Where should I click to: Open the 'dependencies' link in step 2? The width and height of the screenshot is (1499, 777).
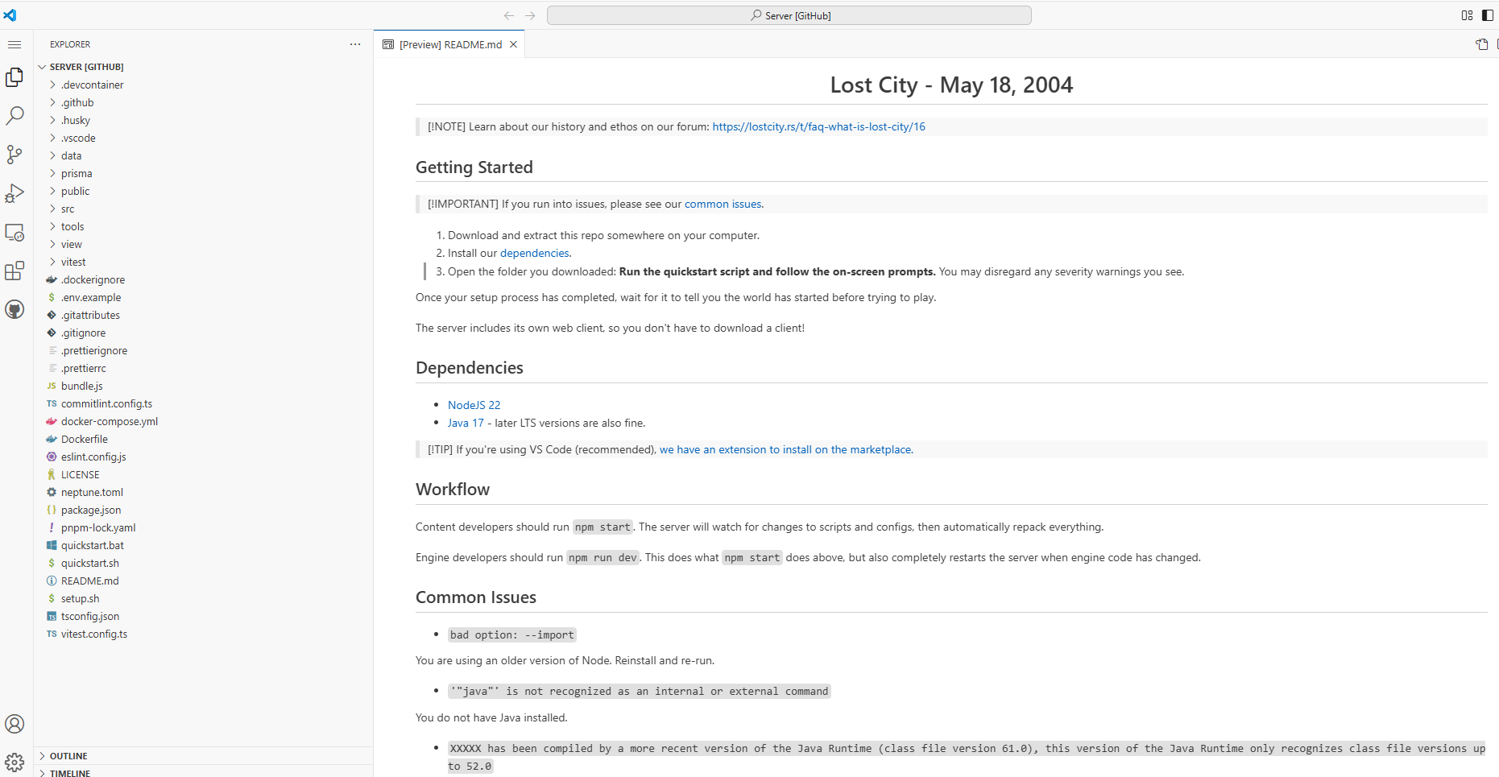(x=536, y=253)
